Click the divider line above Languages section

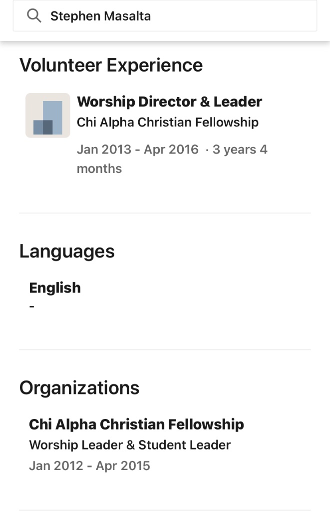165,213
